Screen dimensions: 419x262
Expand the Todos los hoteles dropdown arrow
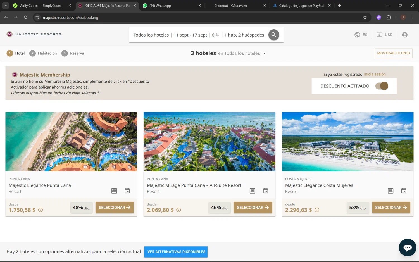(x=264, y=53)
